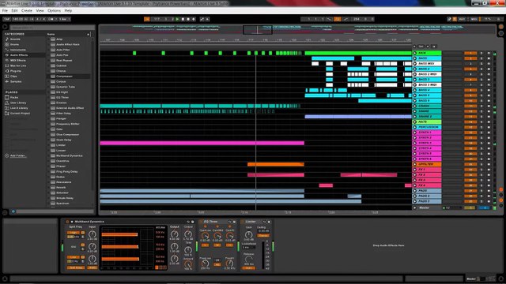Enable the MIDI arrangement overdub plus button
The width and height of the screenshot is (506, 284).
pyautogui.click(x=194, y=19)
